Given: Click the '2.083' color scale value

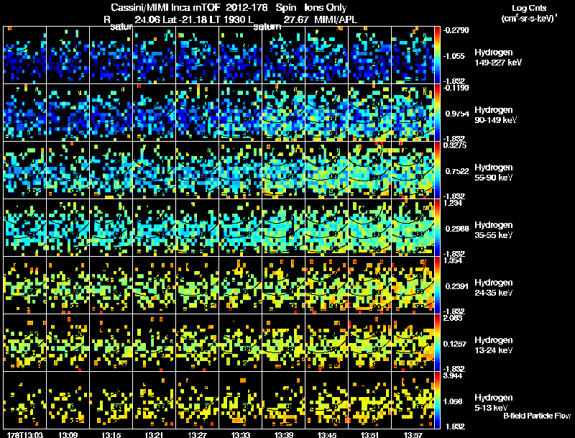Looking at the screenshot, I should coord(453,318).
